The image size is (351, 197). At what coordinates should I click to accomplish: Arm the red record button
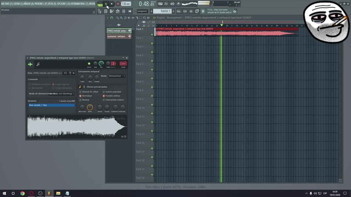tap(118, 4)
